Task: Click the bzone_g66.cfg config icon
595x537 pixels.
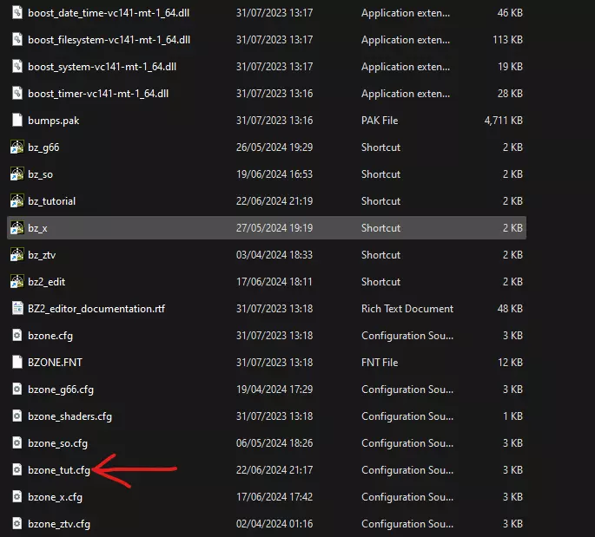Action: (x=17, y=390)
